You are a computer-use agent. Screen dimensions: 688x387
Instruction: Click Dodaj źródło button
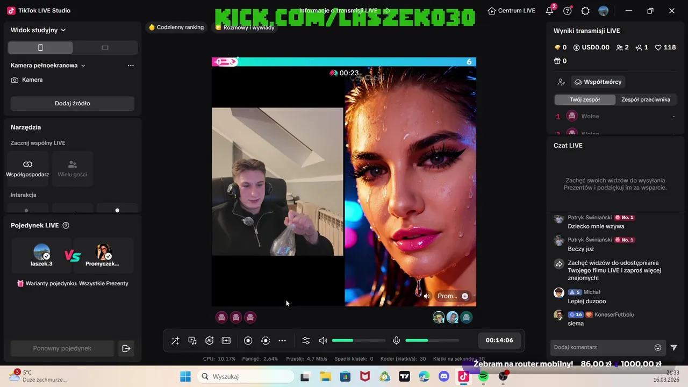point(73,103)
